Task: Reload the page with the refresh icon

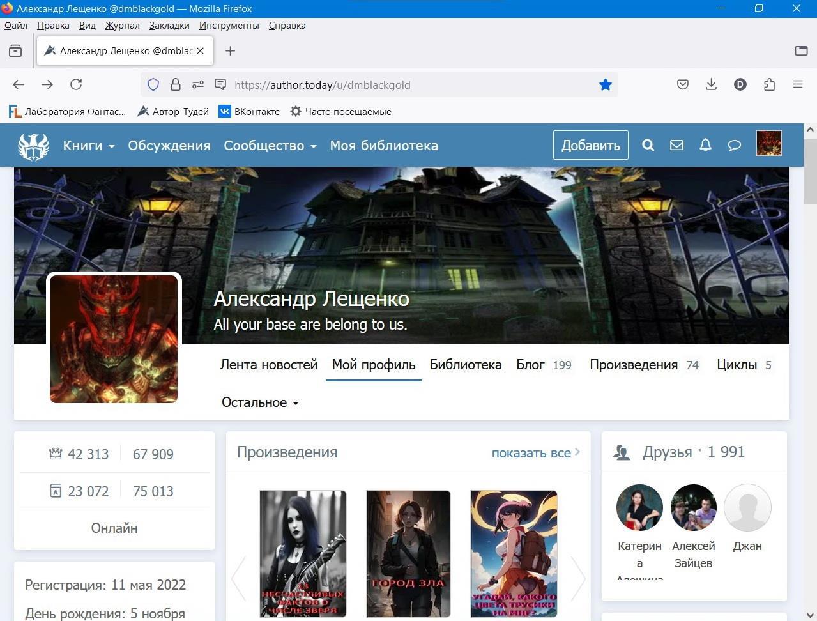Action: 76,84
